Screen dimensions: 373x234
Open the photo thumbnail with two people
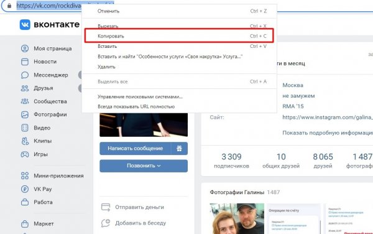click(237, 218)
